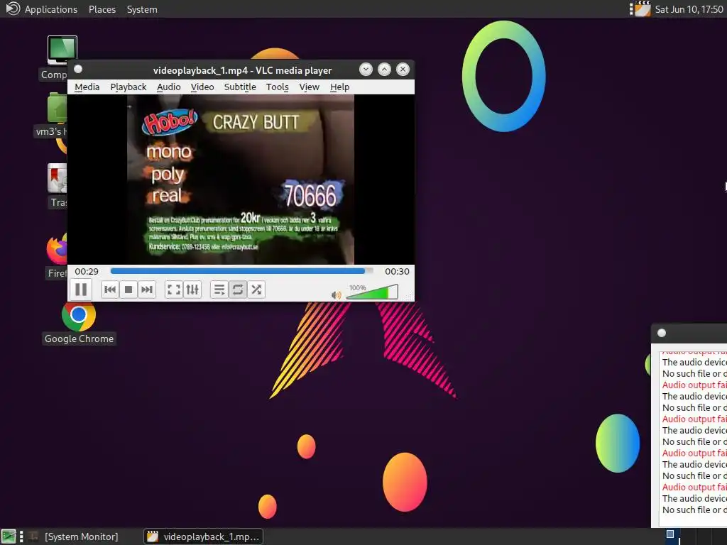727x545 pixels.
Task: Seek using the blue progress bar
Action: pyautogui.click(x=241, y=271)
